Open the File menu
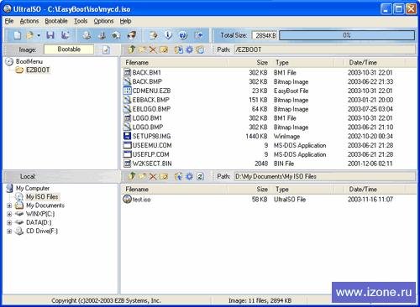Screen dimensions: 420x307 pos(9,21)
